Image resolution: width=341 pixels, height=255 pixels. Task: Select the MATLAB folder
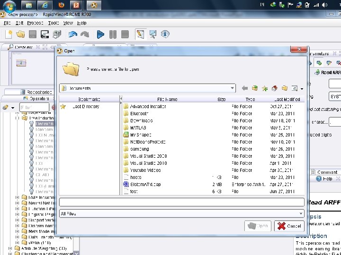coord(138,127)
